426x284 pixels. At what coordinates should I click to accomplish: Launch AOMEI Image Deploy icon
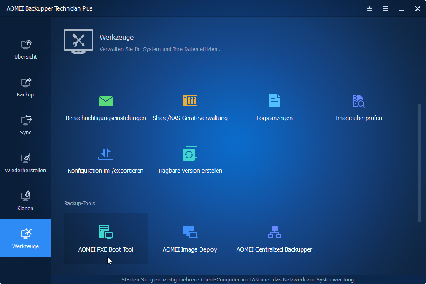pyautogui.click(x=190, y=232)
